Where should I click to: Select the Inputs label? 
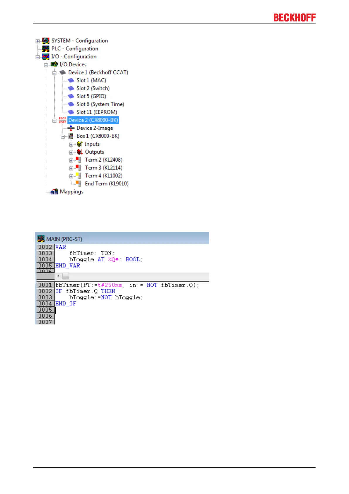click(x=92, y=144)
